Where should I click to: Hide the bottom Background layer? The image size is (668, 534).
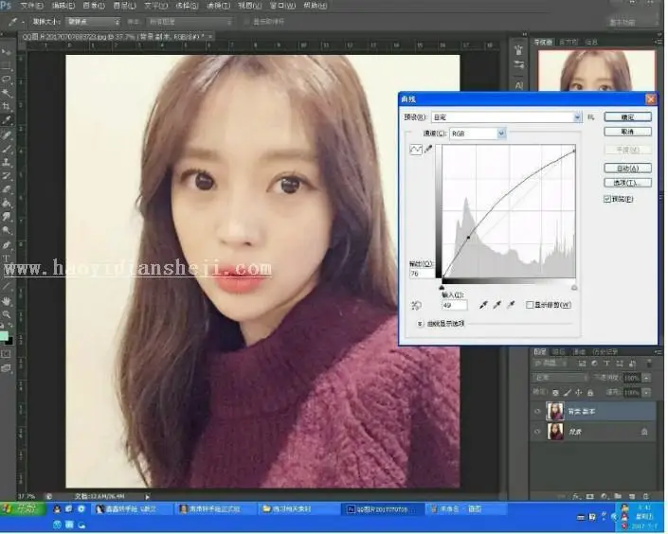tap(537, 432)
